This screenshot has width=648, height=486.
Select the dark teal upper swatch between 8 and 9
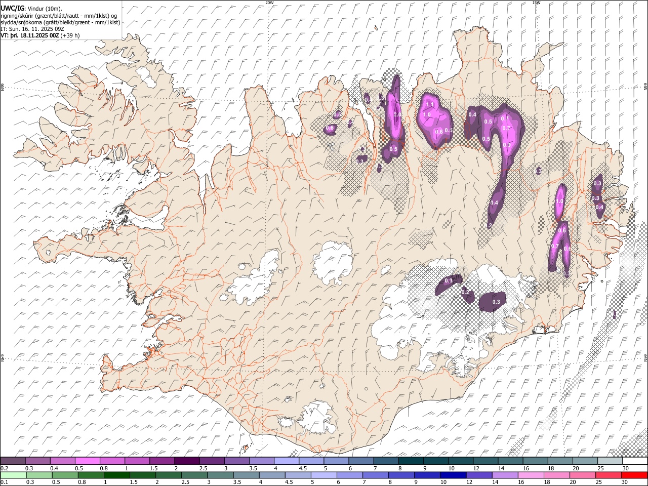411,461
